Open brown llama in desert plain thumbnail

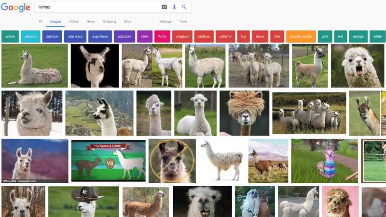tap(268, 161)
